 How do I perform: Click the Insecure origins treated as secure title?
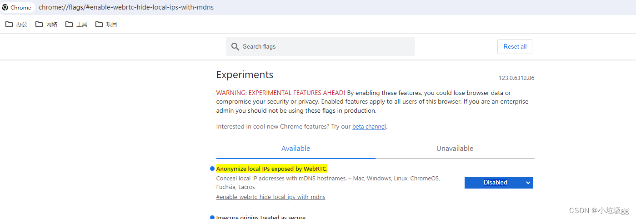point(261,217)
